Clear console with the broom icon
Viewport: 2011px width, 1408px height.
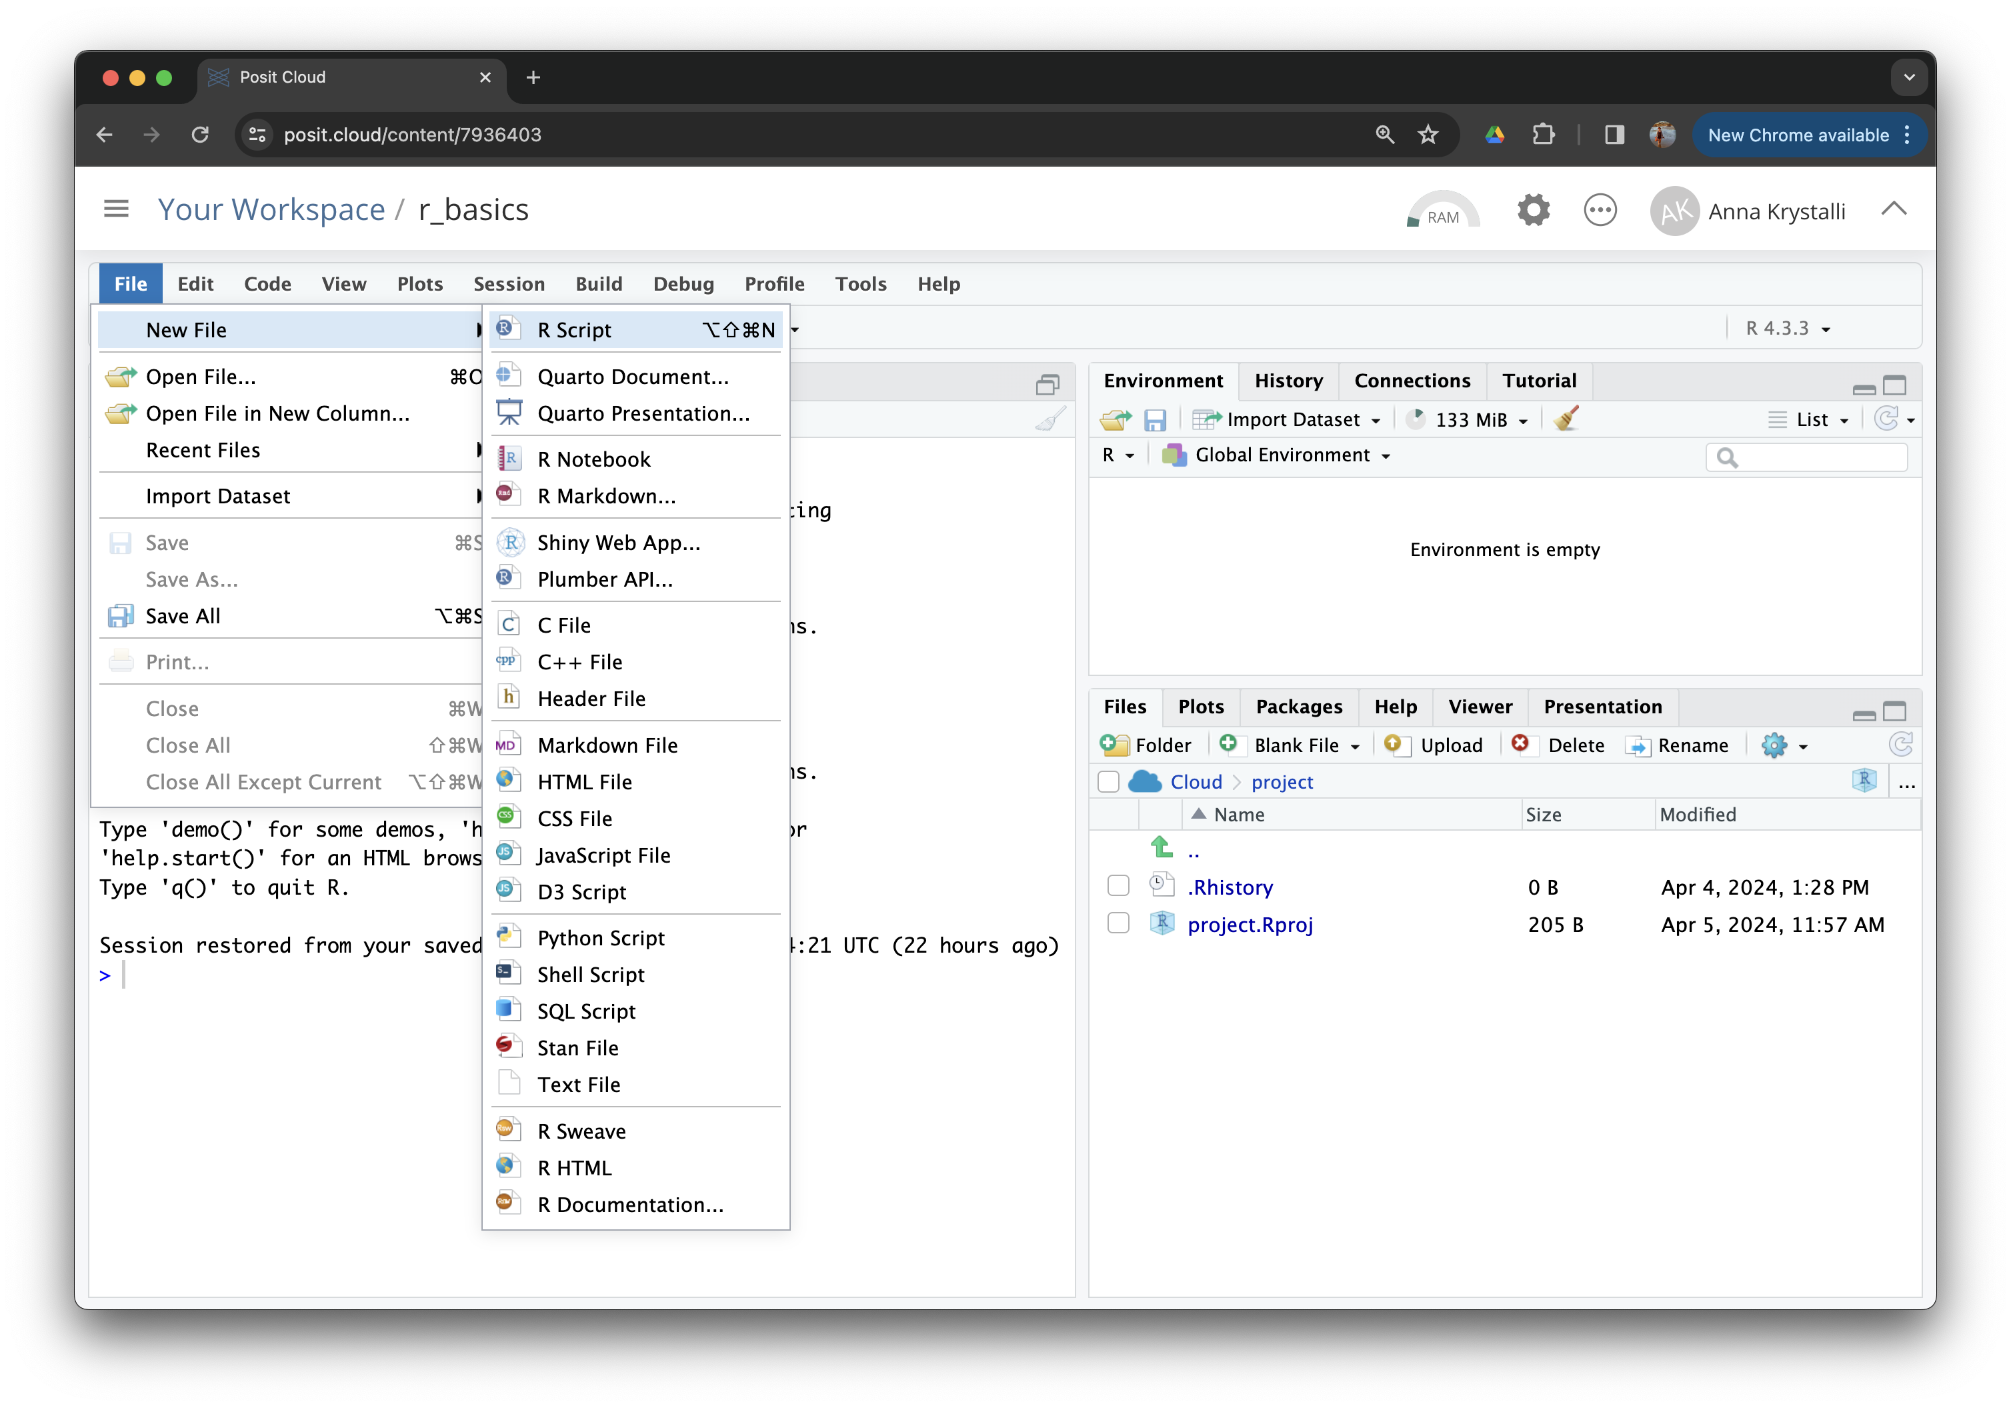point(1050,419)
